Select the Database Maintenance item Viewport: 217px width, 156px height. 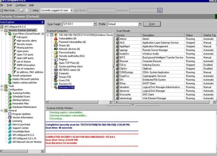point(24,107)
